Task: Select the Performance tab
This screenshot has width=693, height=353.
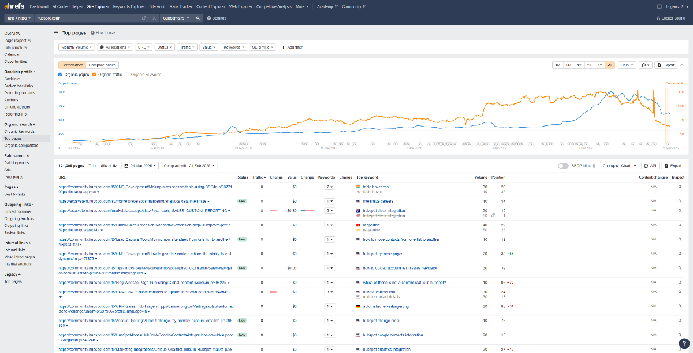Action: pos(72,65)
